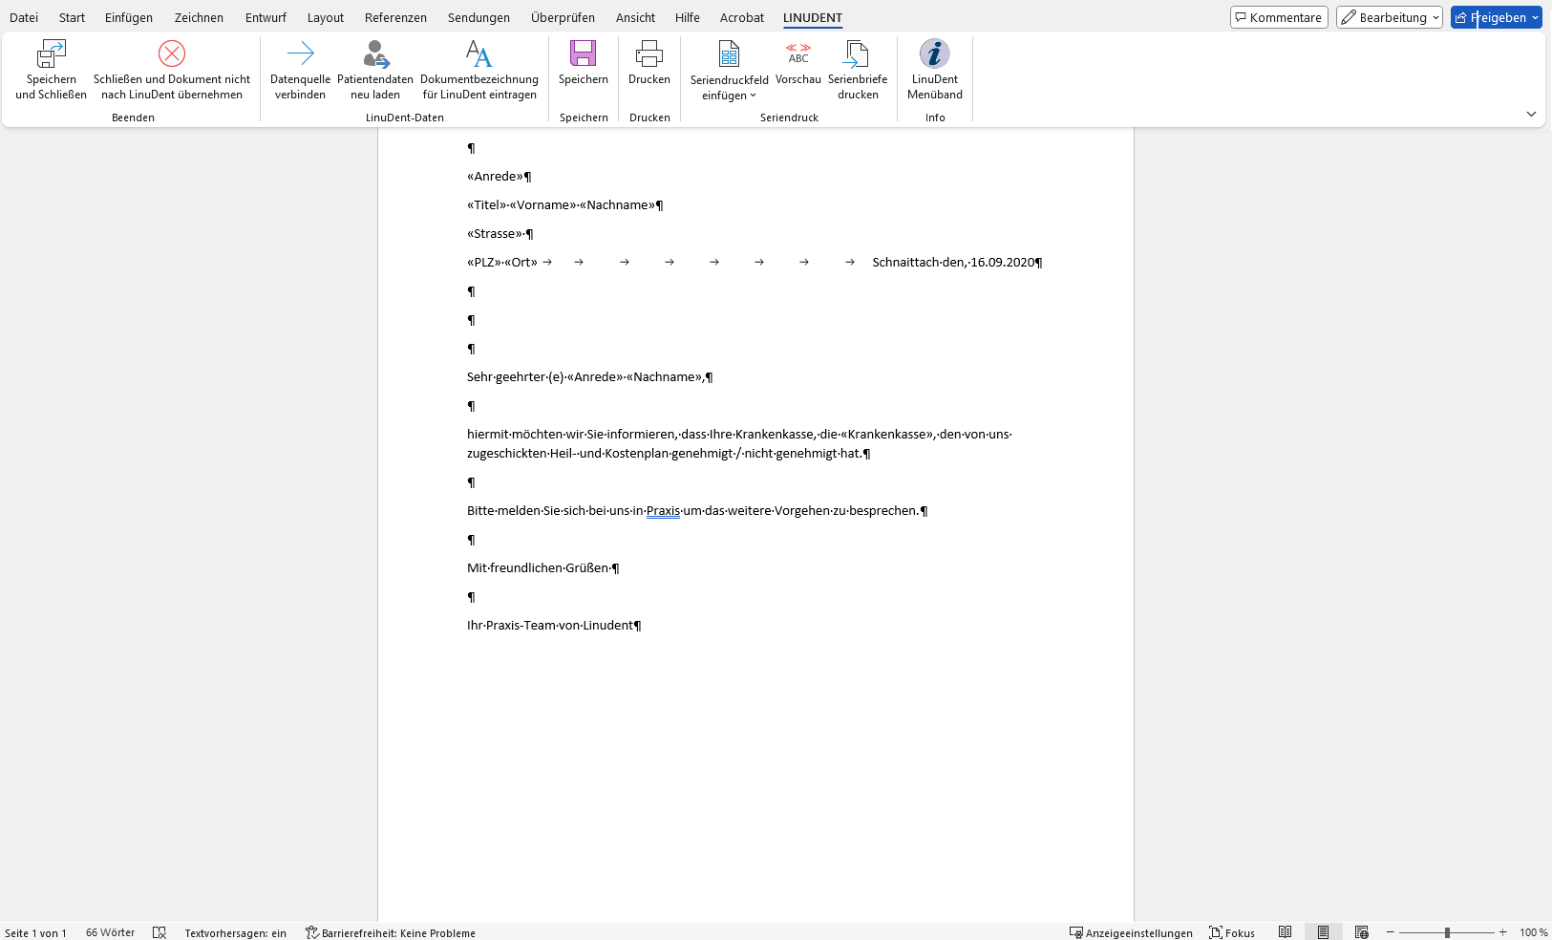Switch to the Weblayout view in status bar
The width and height of the screenshot is (1552, 940).
coord(1361,932)
